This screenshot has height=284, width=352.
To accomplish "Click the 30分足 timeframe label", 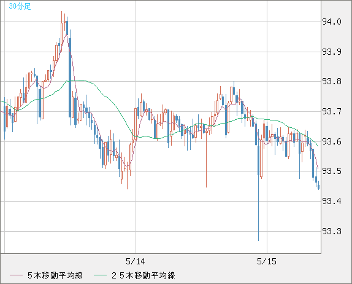I will pyautogui.click(x=20, y=6).
